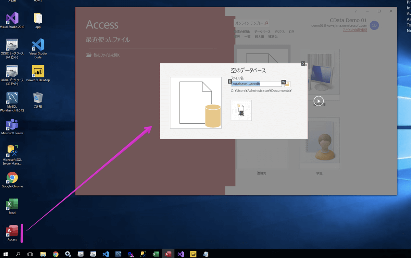Image resolution: width=411 pixels, height=258 pixels.
Task: Close the 空のデータベース dialog
Action: pyautogui.click(x=306, y=65)
